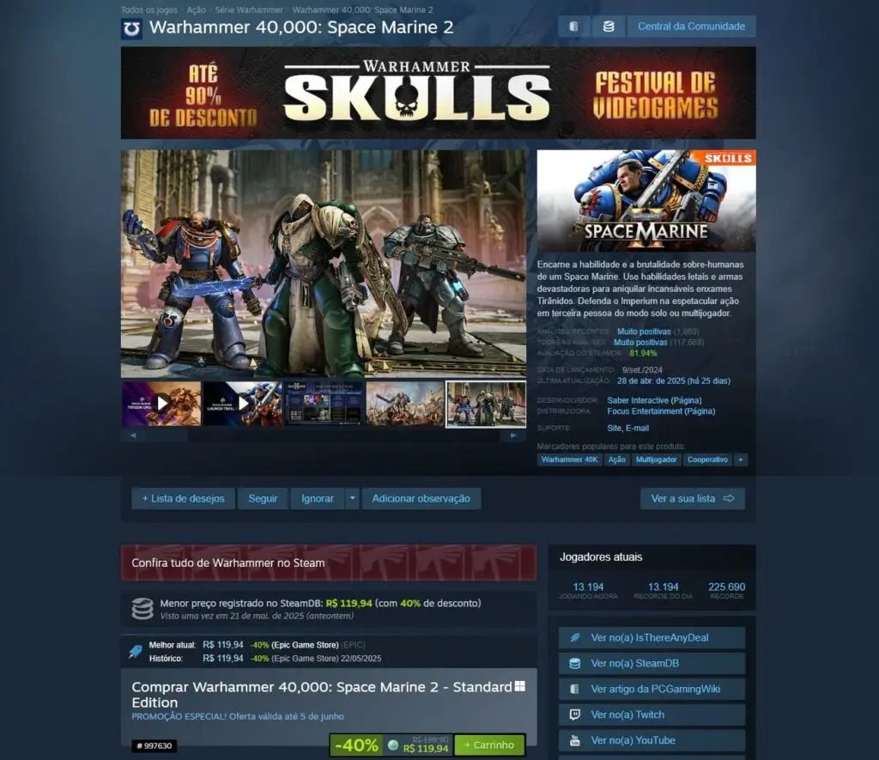Click the 81.94% SteamDB rating
This screenshot has height=760, width=879.
pyautogui.click(x=642, y=353)
